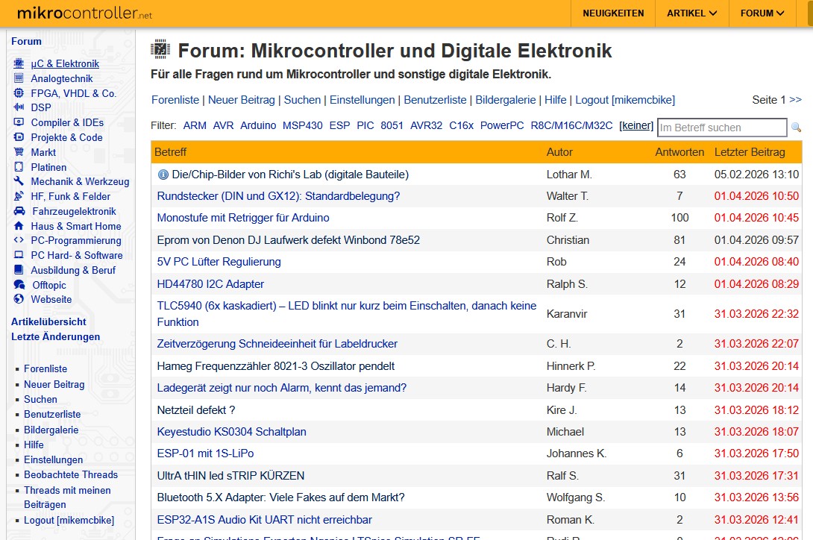The image size is (813, 540).
Task: Expand the ARTIKEL dropdown menu
Action: pyautogui.click(x=691, y=13)
